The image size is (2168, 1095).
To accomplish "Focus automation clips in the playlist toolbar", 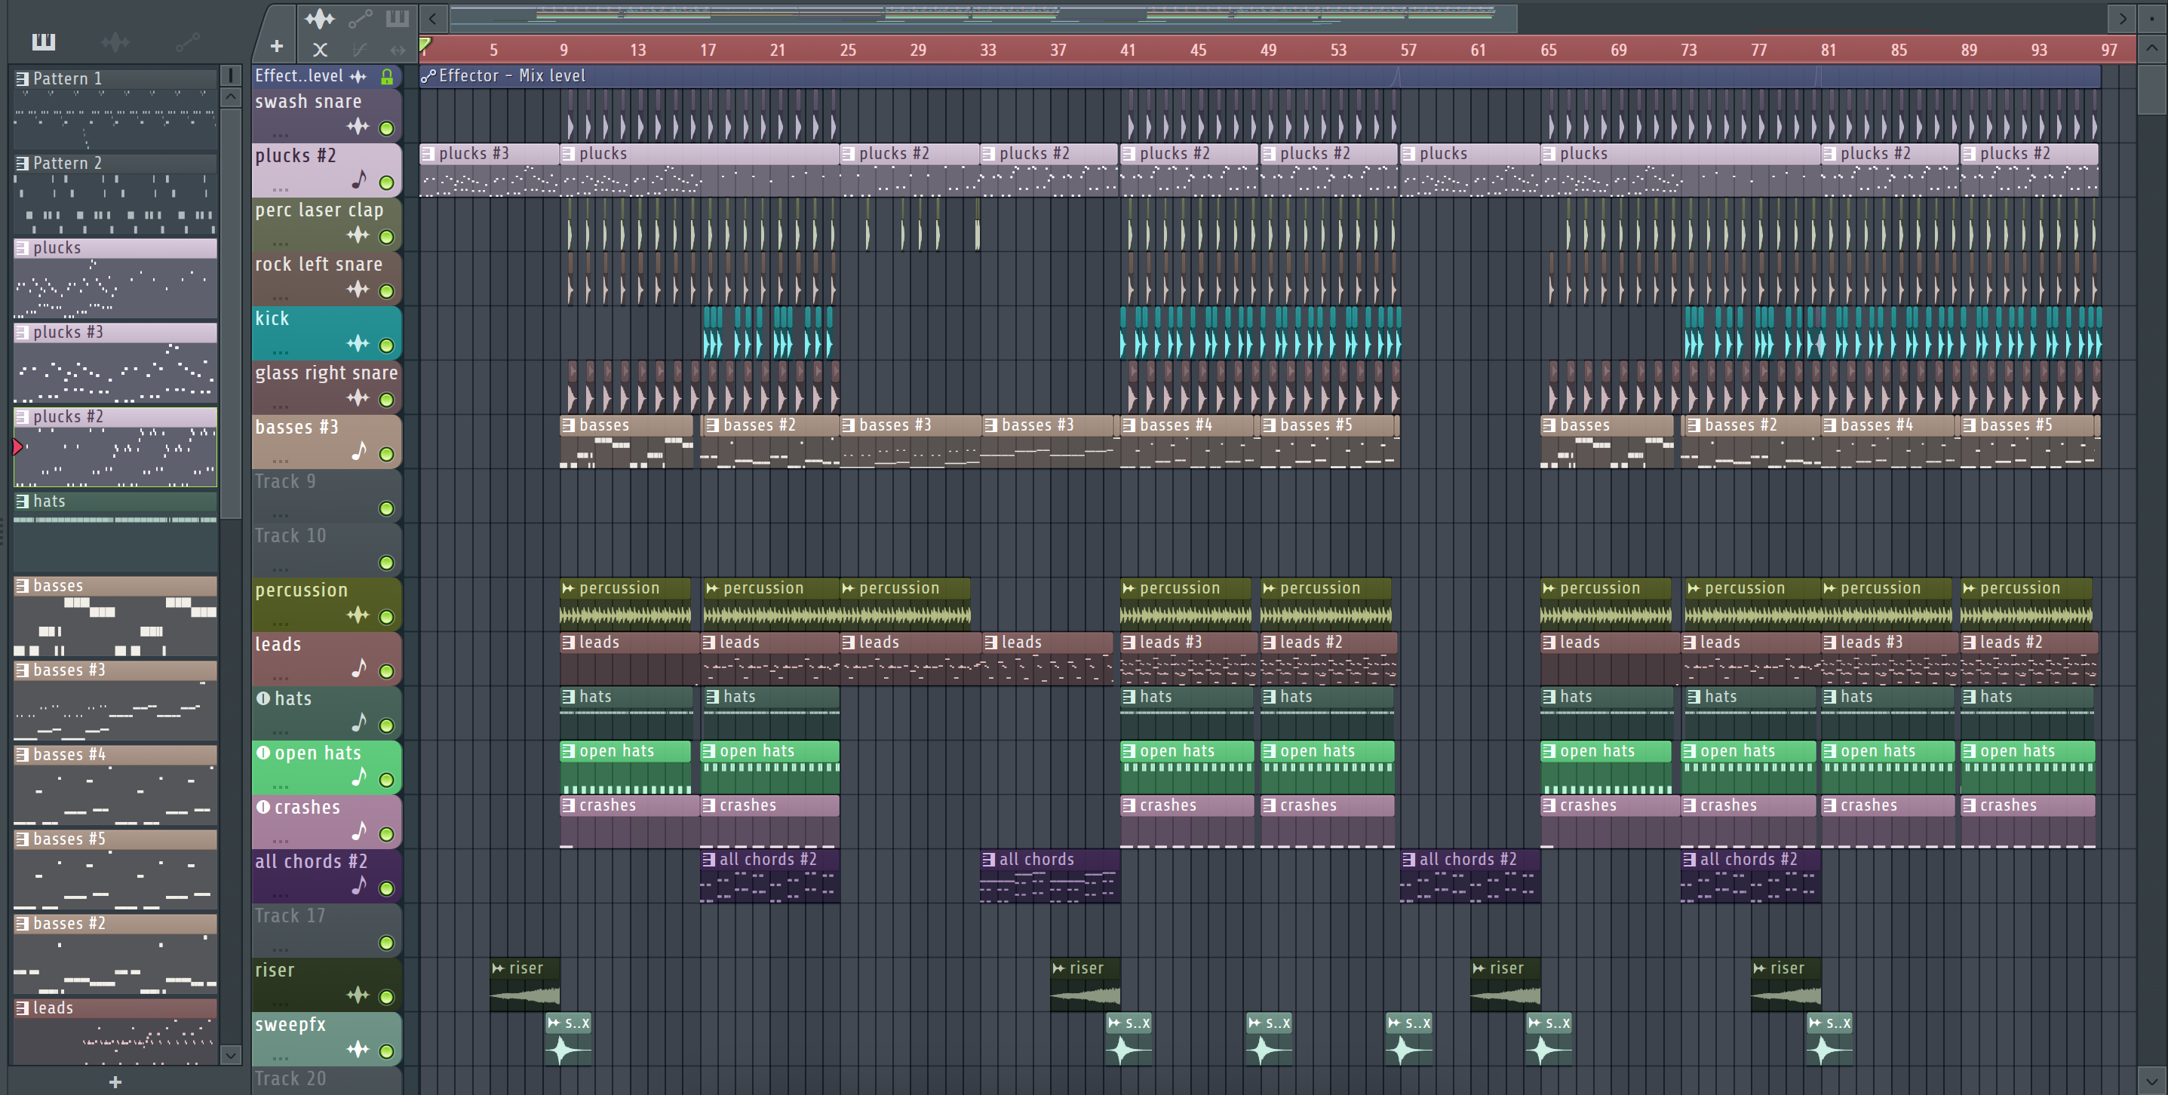I will coord(361,19).
